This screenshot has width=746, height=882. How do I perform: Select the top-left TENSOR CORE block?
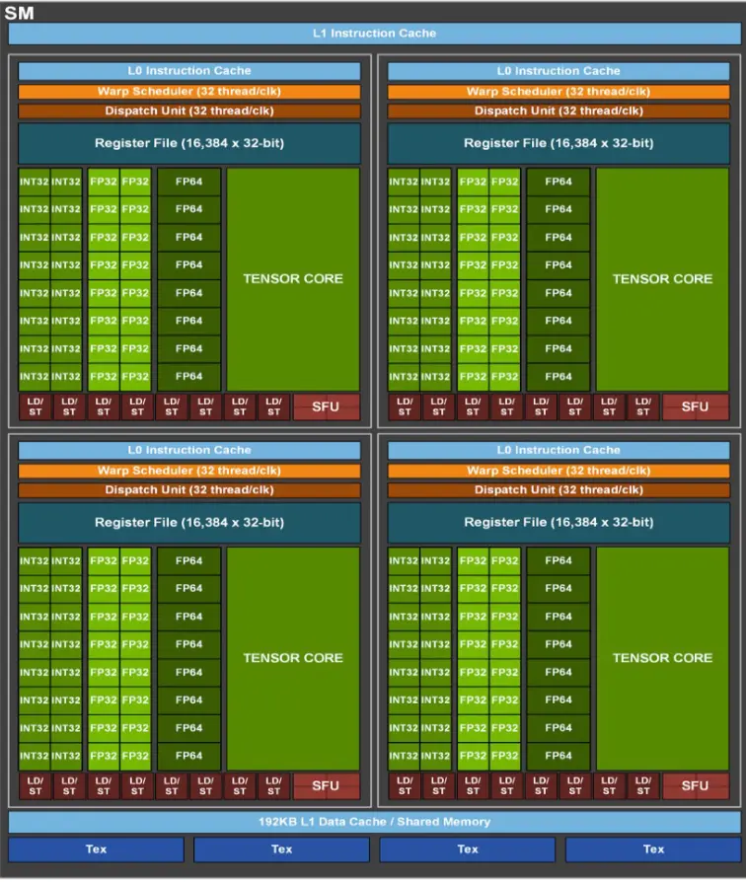click(x=293, y=279)
